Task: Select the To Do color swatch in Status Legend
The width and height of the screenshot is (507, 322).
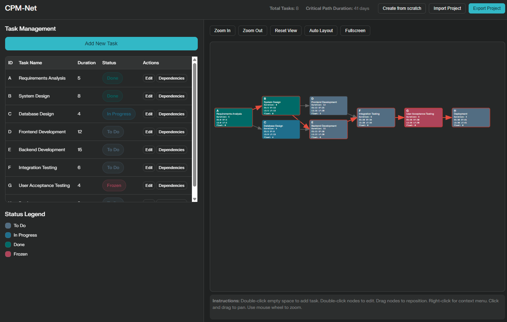Action: [x=7, y=225]
